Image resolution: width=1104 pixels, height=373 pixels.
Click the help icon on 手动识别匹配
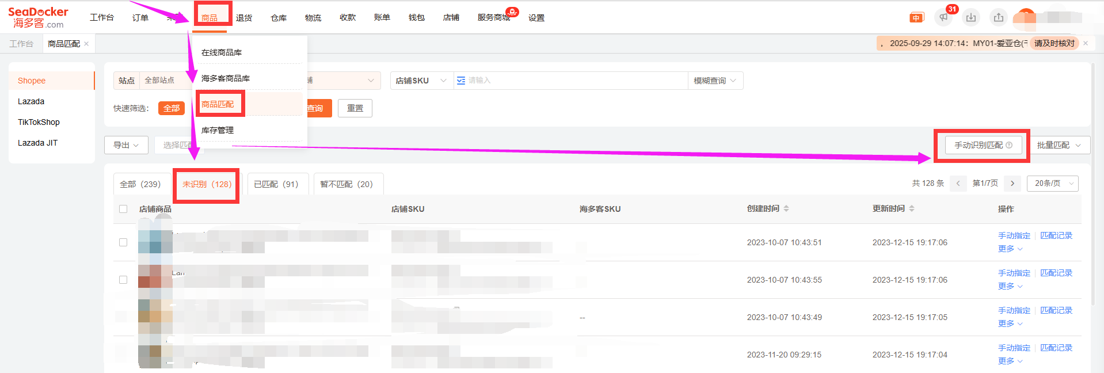pyautogui.click(x=1009, y=145)
